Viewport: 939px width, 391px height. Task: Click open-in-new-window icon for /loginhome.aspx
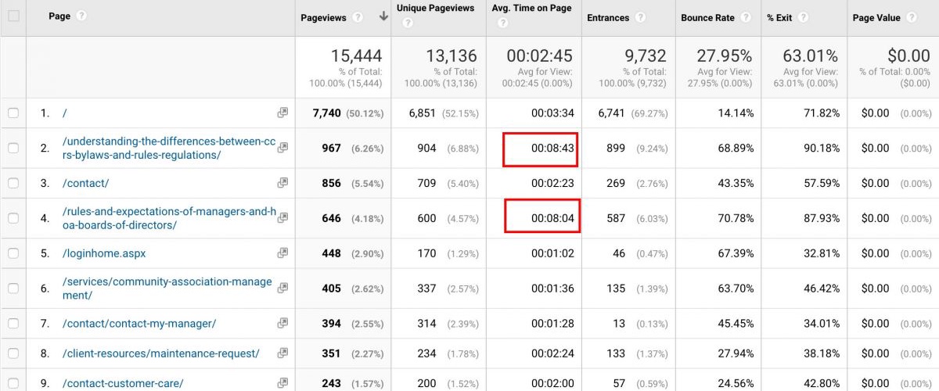coord(282,253)
